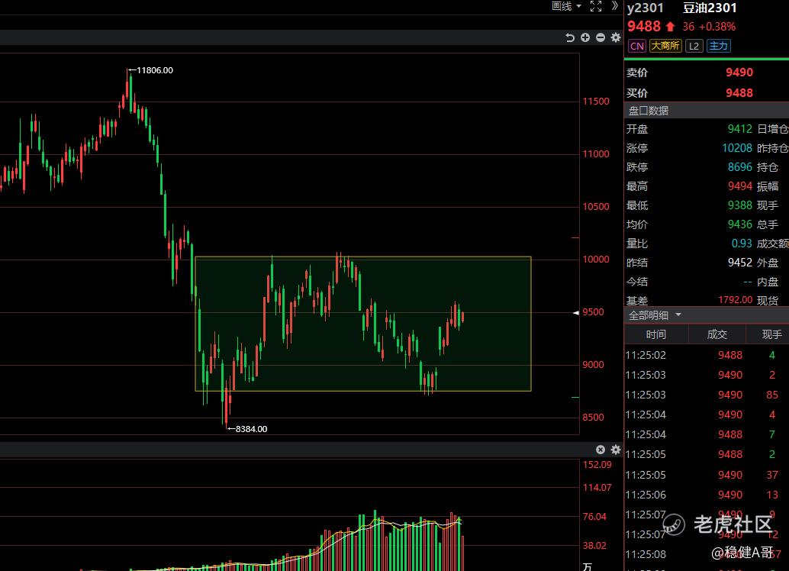
Task: Click the +0.38% change value
Action: coord(717,27)
